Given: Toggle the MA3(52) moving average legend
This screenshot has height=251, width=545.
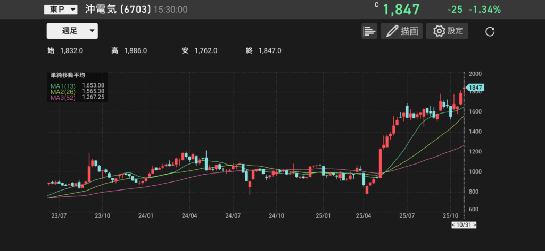Looking at the screenshot, I should 62,98.
